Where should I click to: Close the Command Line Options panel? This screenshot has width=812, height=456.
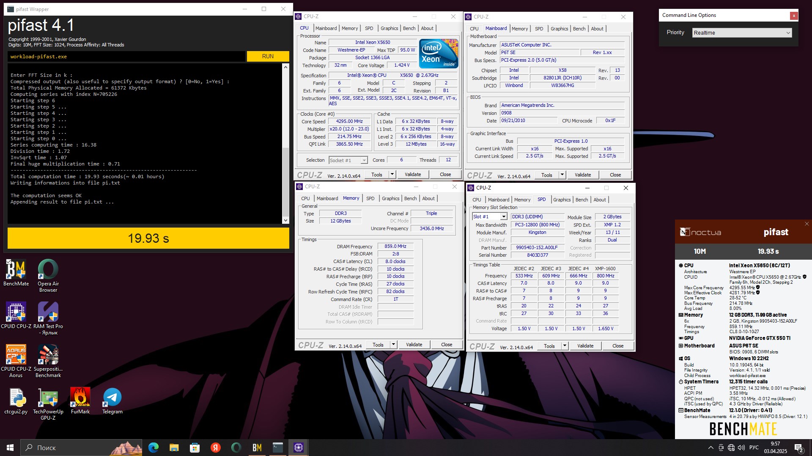click(794, 16)
